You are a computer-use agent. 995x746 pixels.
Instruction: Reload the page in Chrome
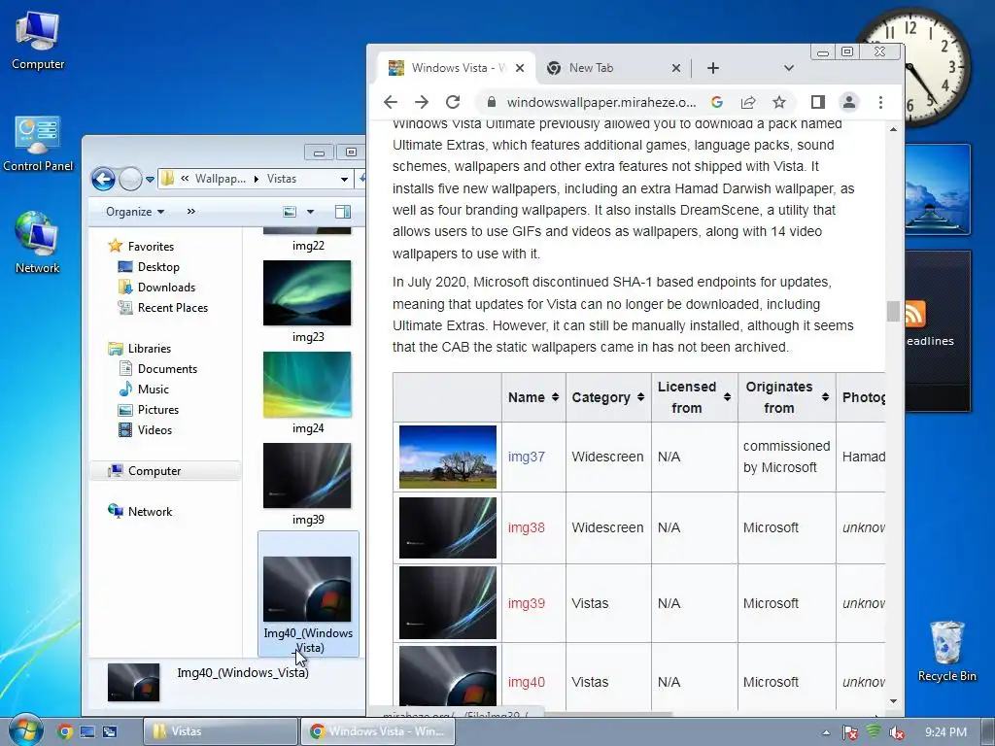453,102
